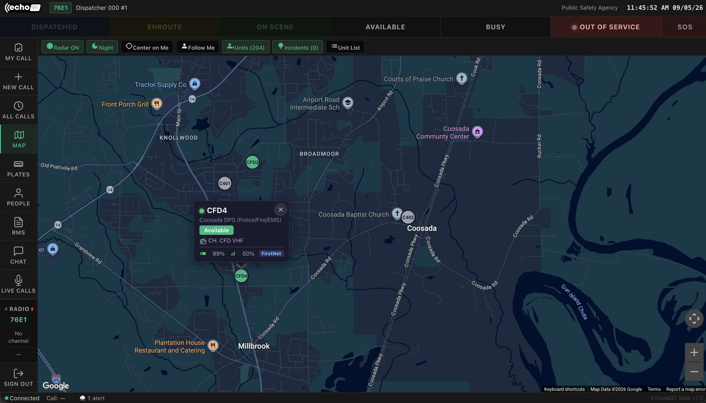Click Coosada Baptist Church pin
This screenshot has width=706, height=403.
(x=397, y=213)
